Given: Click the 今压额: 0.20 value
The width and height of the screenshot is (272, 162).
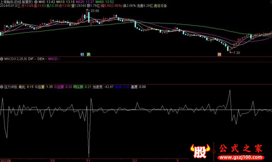Looking at the screenshot, I should pyautogui.click(x=63, y=87).
